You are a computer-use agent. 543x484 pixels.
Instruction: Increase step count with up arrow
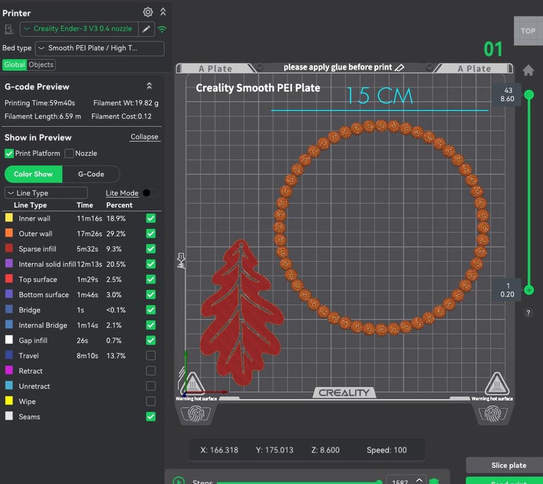[419, 479]
